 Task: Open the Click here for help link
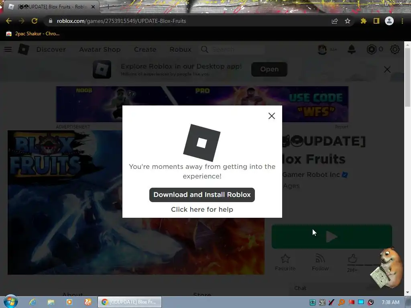pyautogui.click(x=202, y=209)
